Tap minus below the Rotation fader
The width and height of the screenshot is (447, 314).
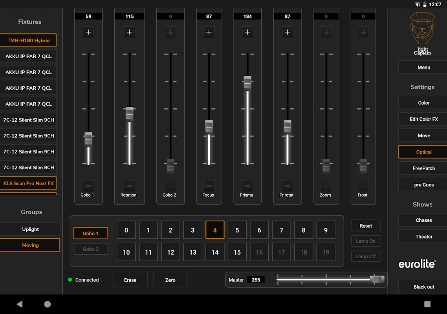coord(129,186)
